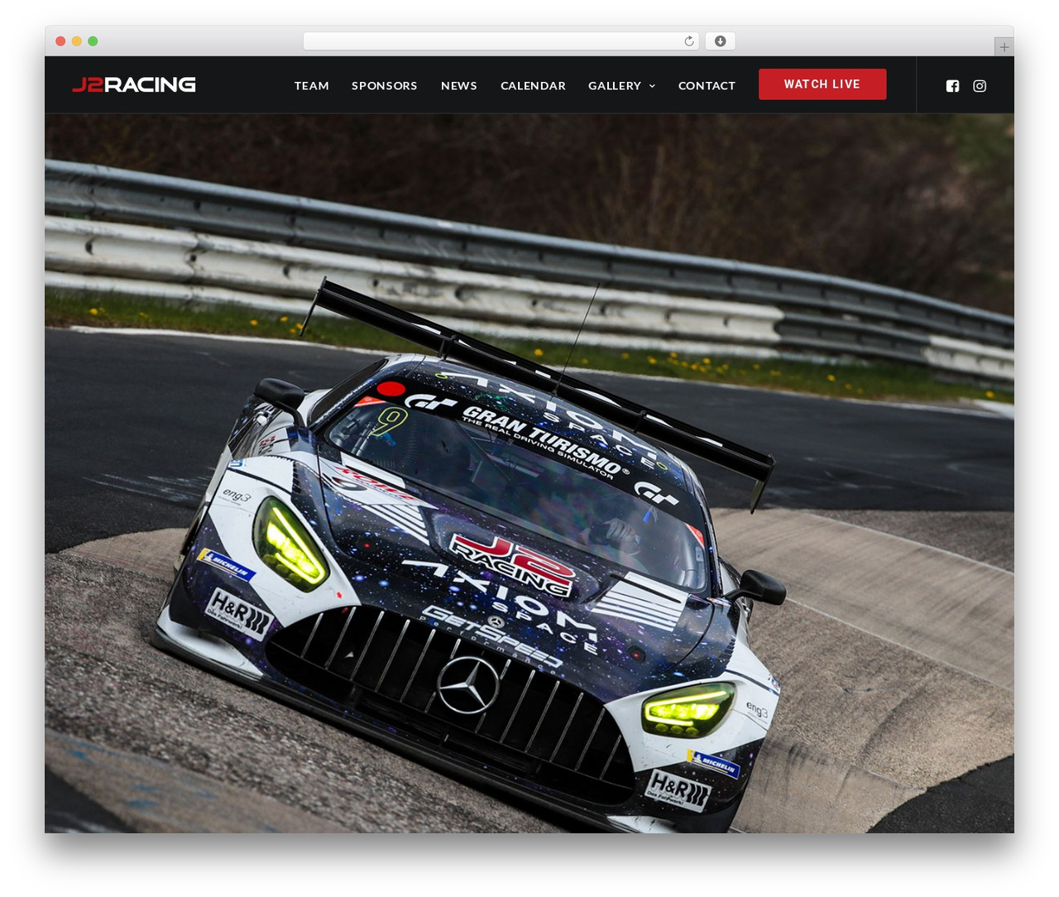This screenshot has width=1059, height=897.
Task: Go to the Sponsors page
Action: 385,85
